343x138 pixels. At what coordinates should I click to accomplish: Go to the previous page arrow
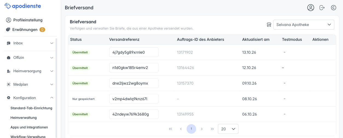coord(181,129)
